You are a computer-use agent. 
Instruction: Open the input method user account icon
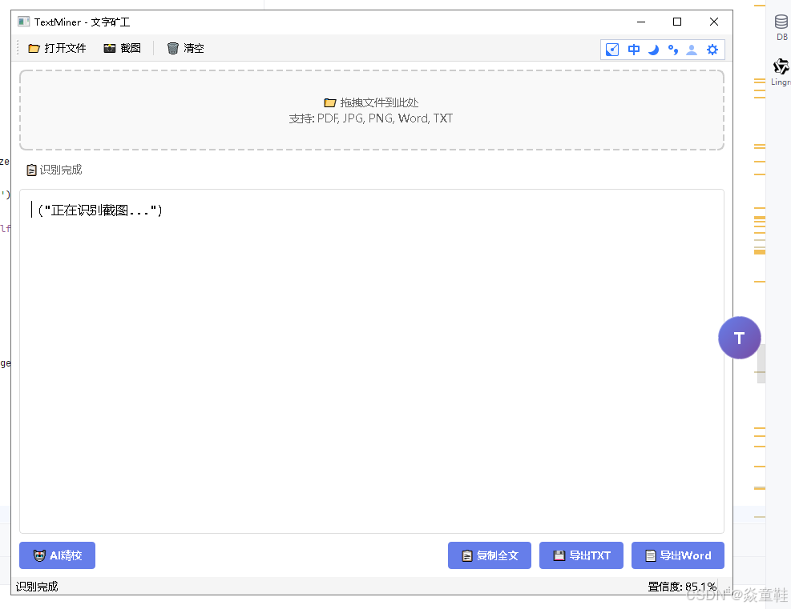click(692, 50)
